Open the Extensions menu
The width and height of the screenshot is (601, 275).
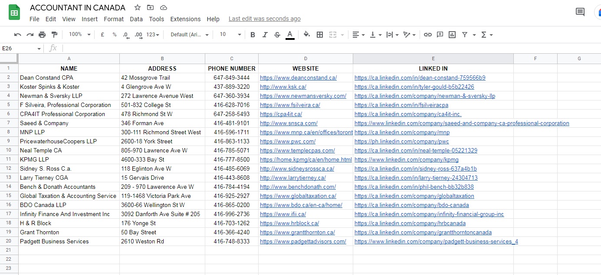click(x=185, y=19)
